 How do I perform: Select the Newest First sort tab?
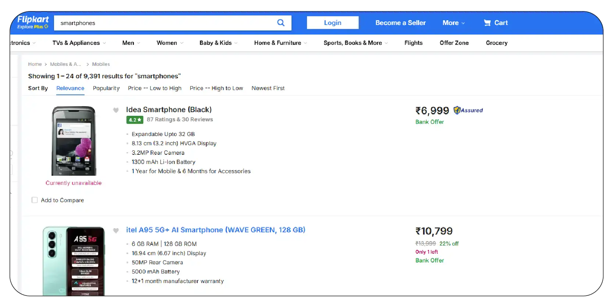(x=268, y=88)
